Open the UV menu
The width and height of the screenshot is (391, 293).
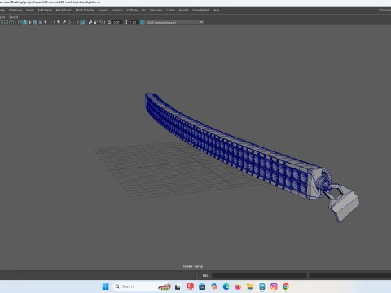[143, 10]
